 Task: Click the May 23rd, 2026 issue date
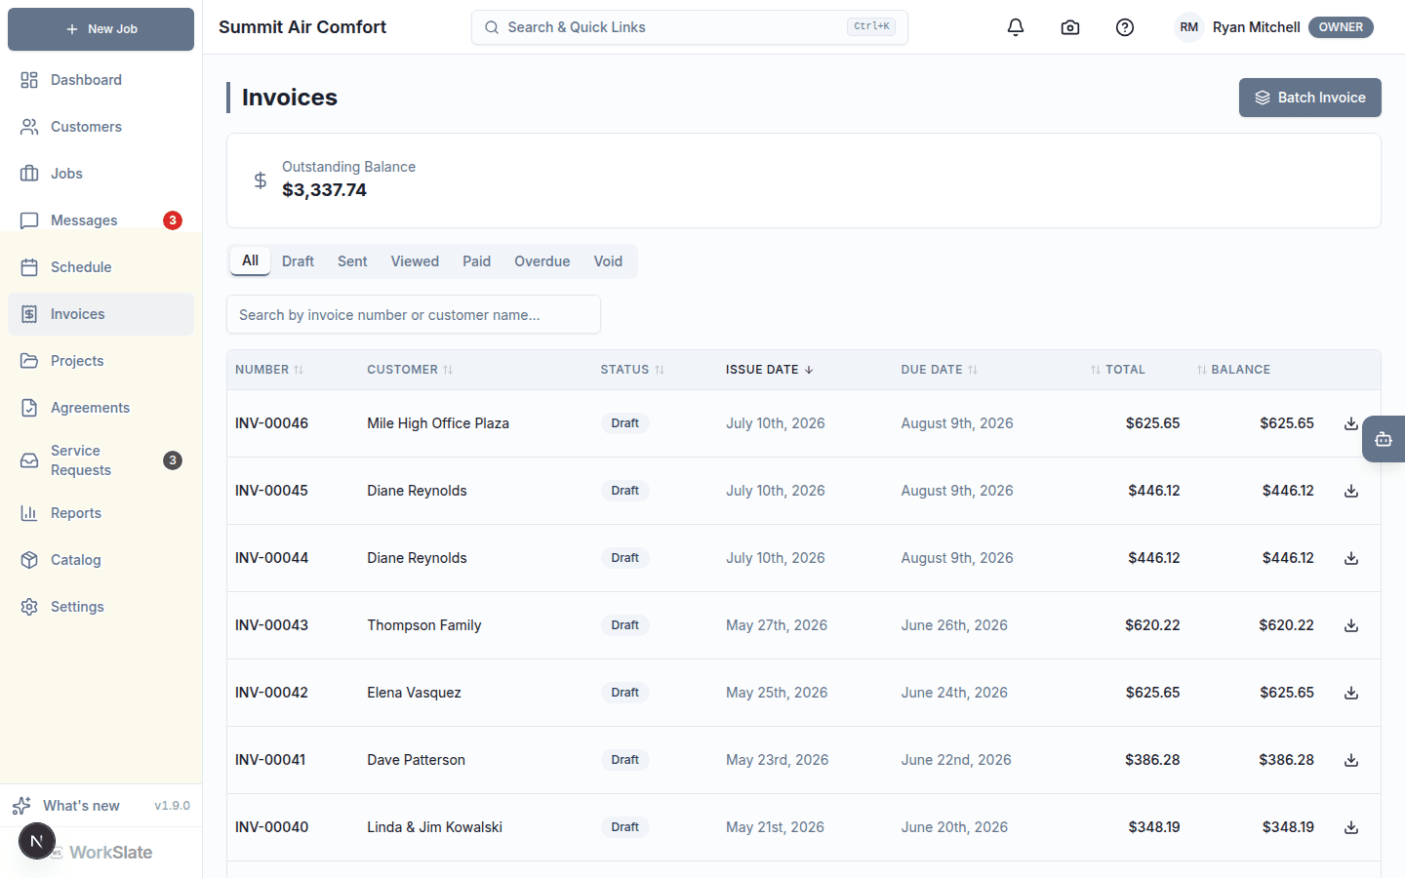777,760
